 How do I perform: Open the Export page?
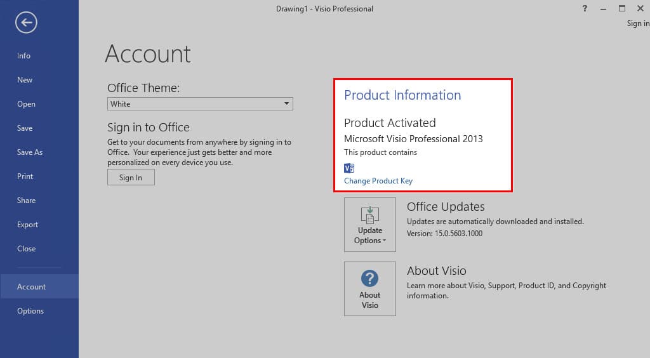coord(27,225)
